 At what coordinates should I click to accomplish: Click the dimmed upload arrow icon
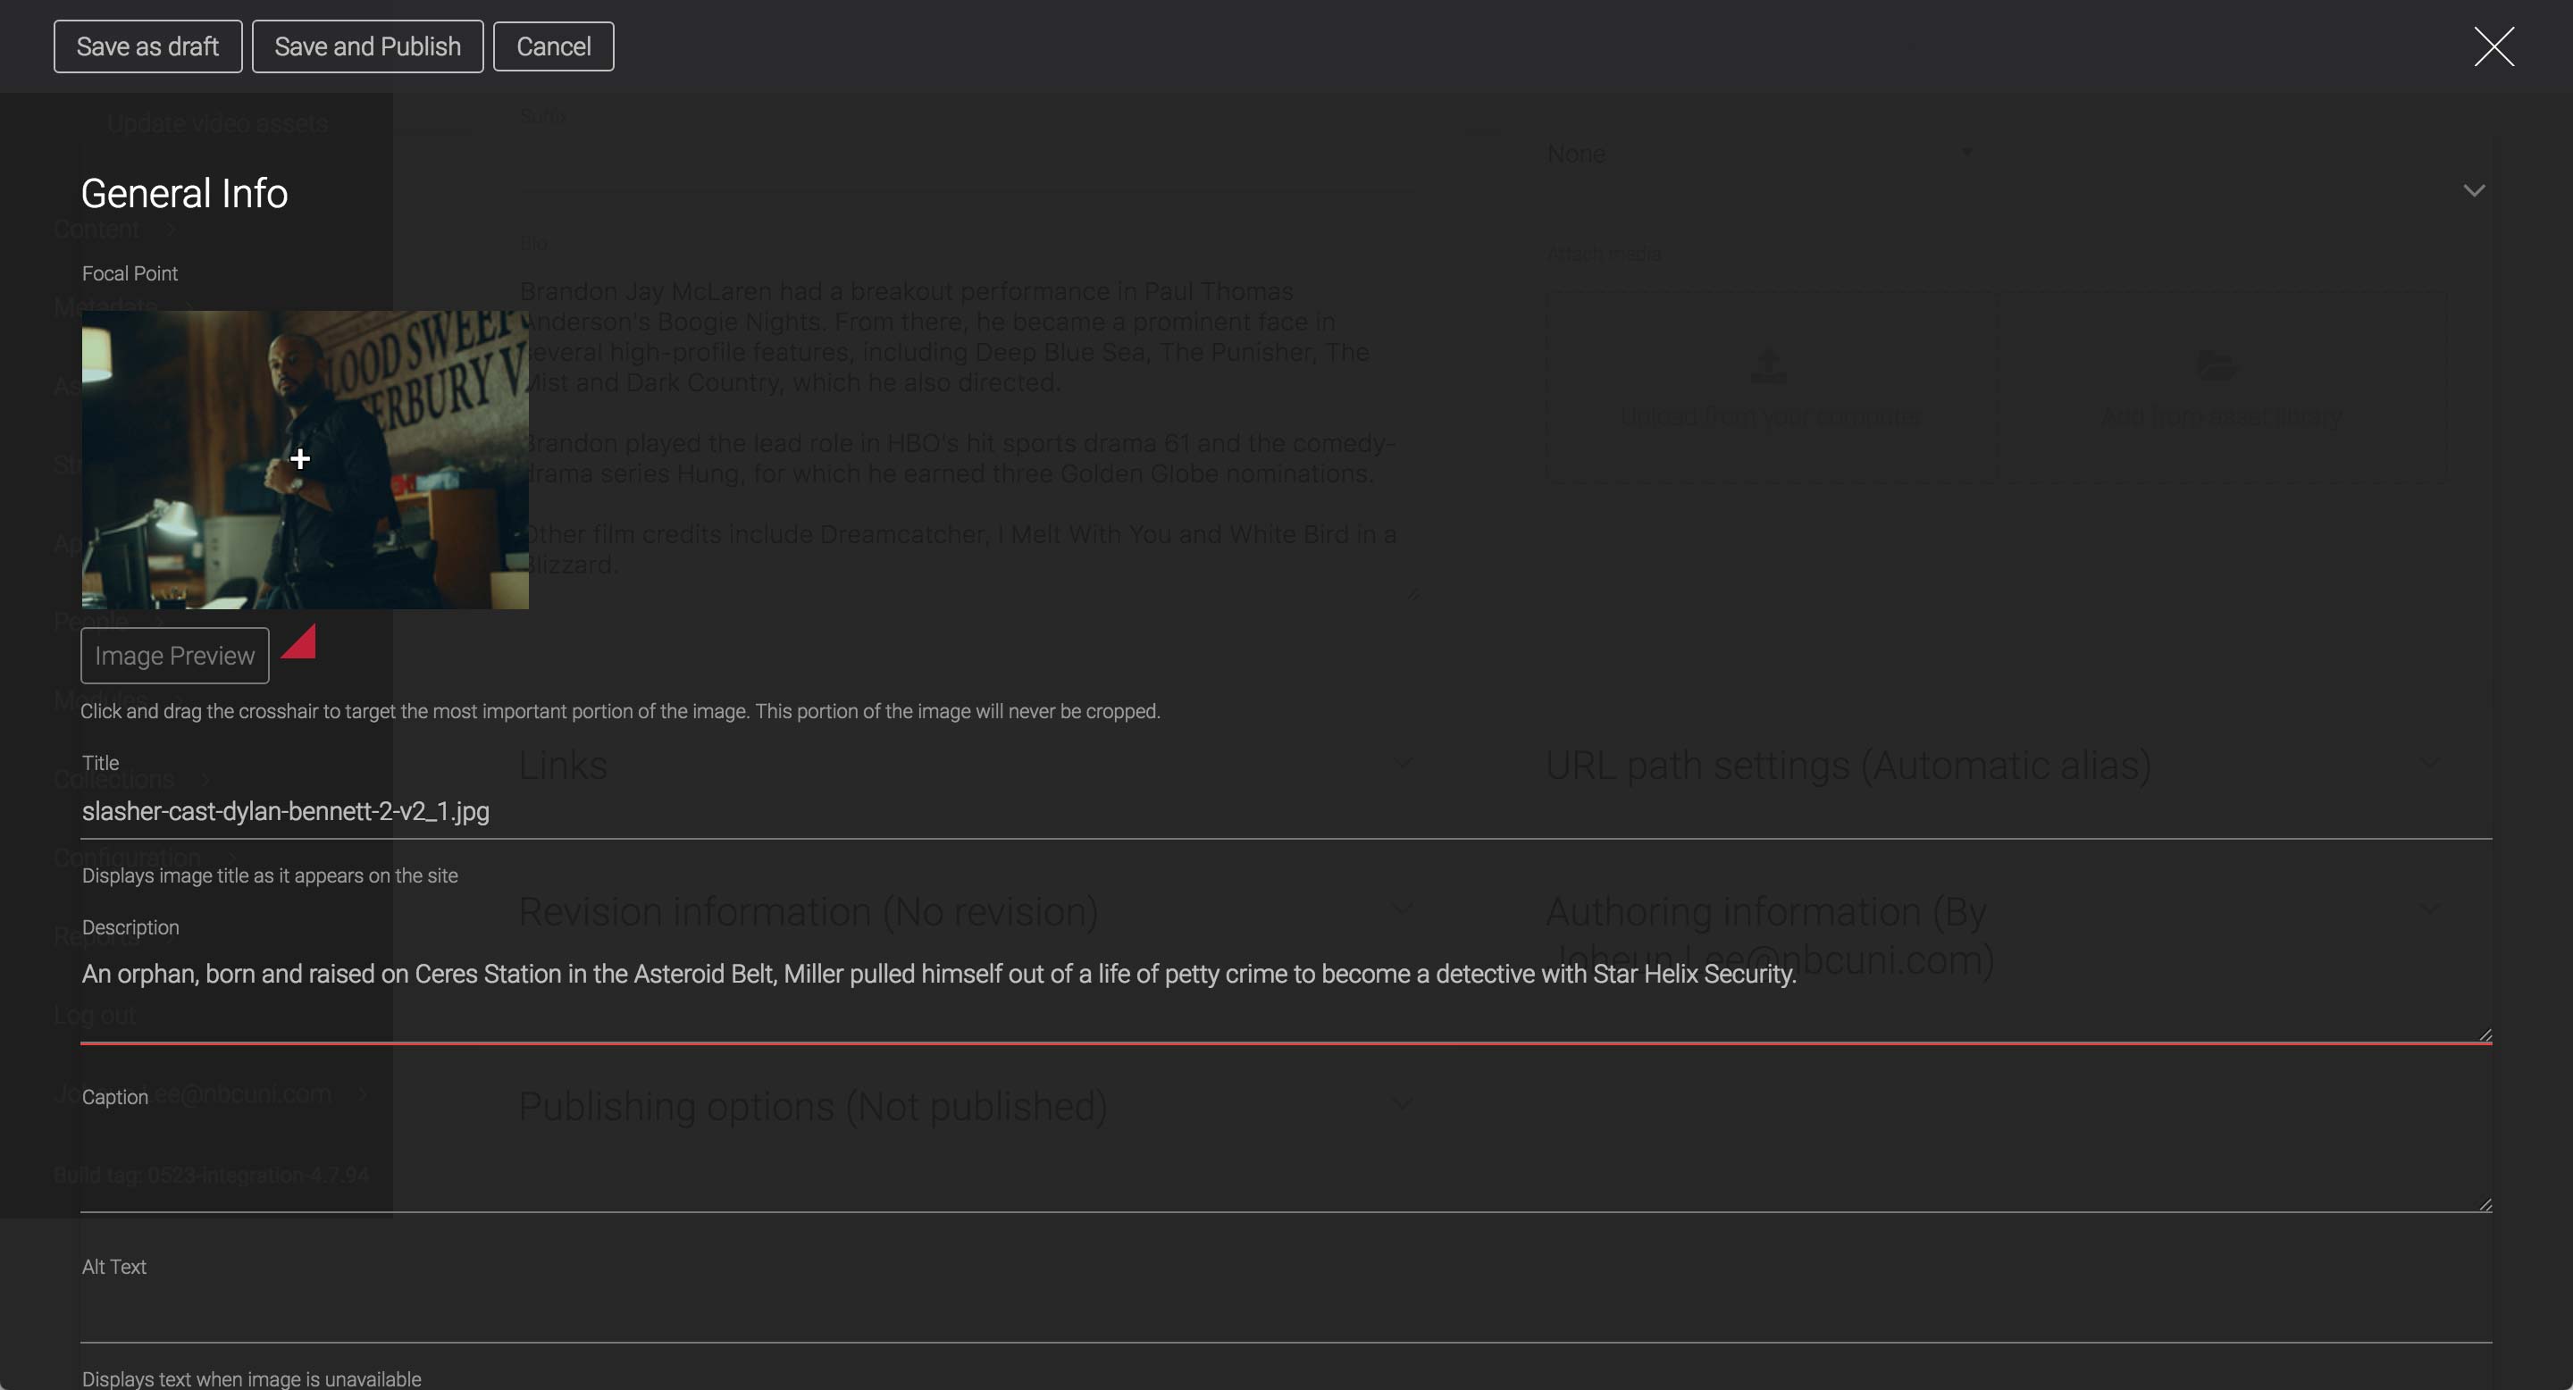1769,365
